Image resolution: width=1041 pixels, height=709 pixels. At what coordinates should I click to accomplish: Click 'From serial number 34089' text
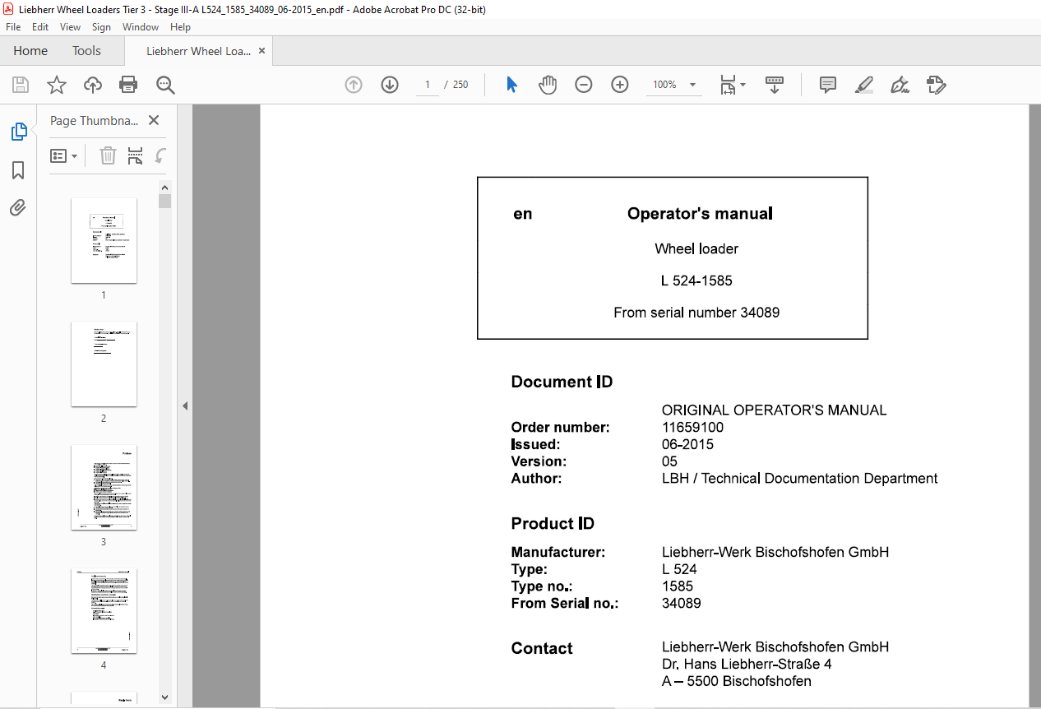(696, 313)
